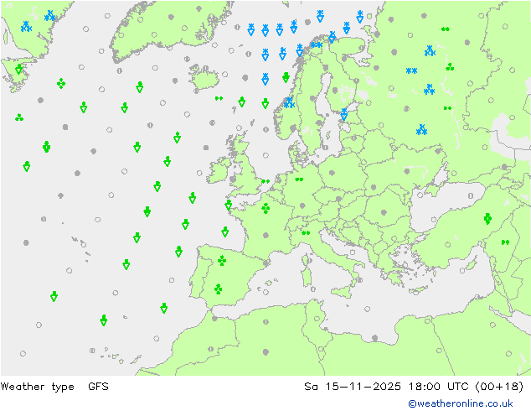
Task: Click the blue snow symbol over southern Norway
Action: [289, 102]
